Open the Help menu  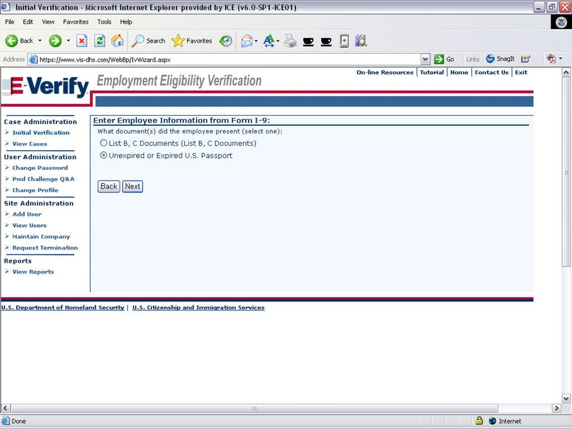coord(126,22)
